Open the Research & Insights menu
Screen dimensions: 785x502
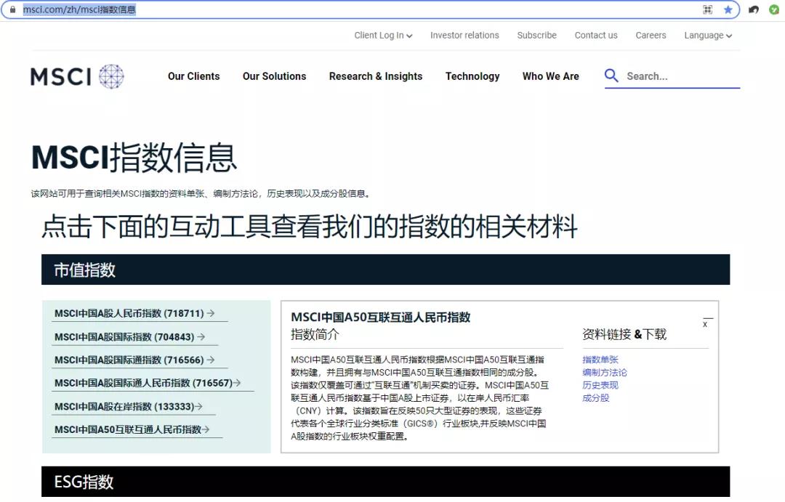pos(376,76)
